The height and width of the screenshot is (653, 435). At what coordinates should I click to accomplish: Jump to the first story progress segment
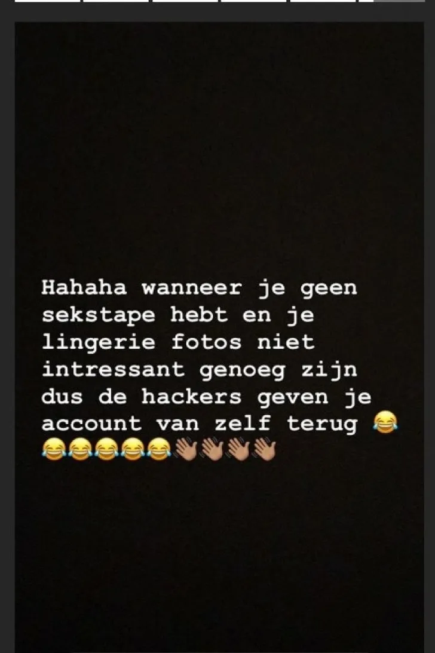point(47,1)
